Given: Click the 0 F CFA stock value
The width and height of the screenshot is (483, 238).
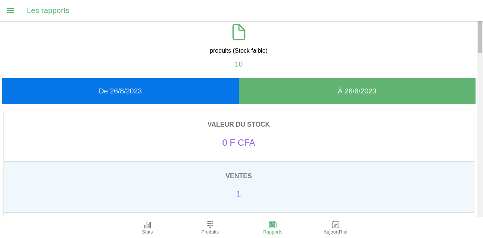Looking at the screenshot, I should (239, 143).
